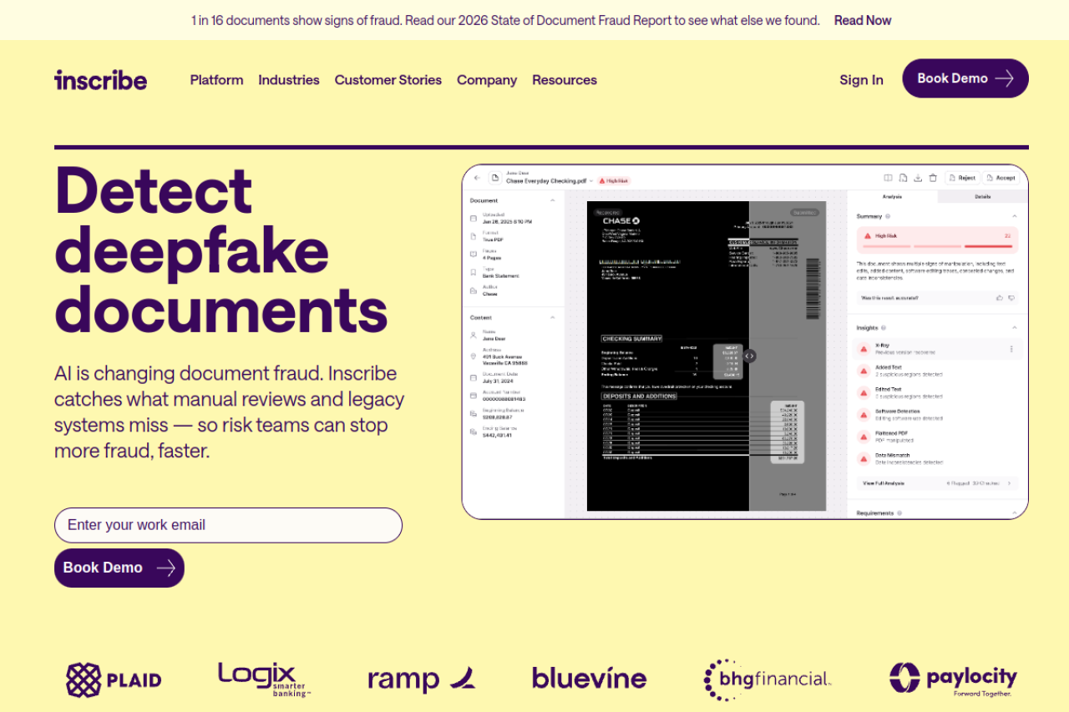Image resolution: width=1069 pixels, height=712 pixels.
Task: Open the Industries menu
Action: 289,80
